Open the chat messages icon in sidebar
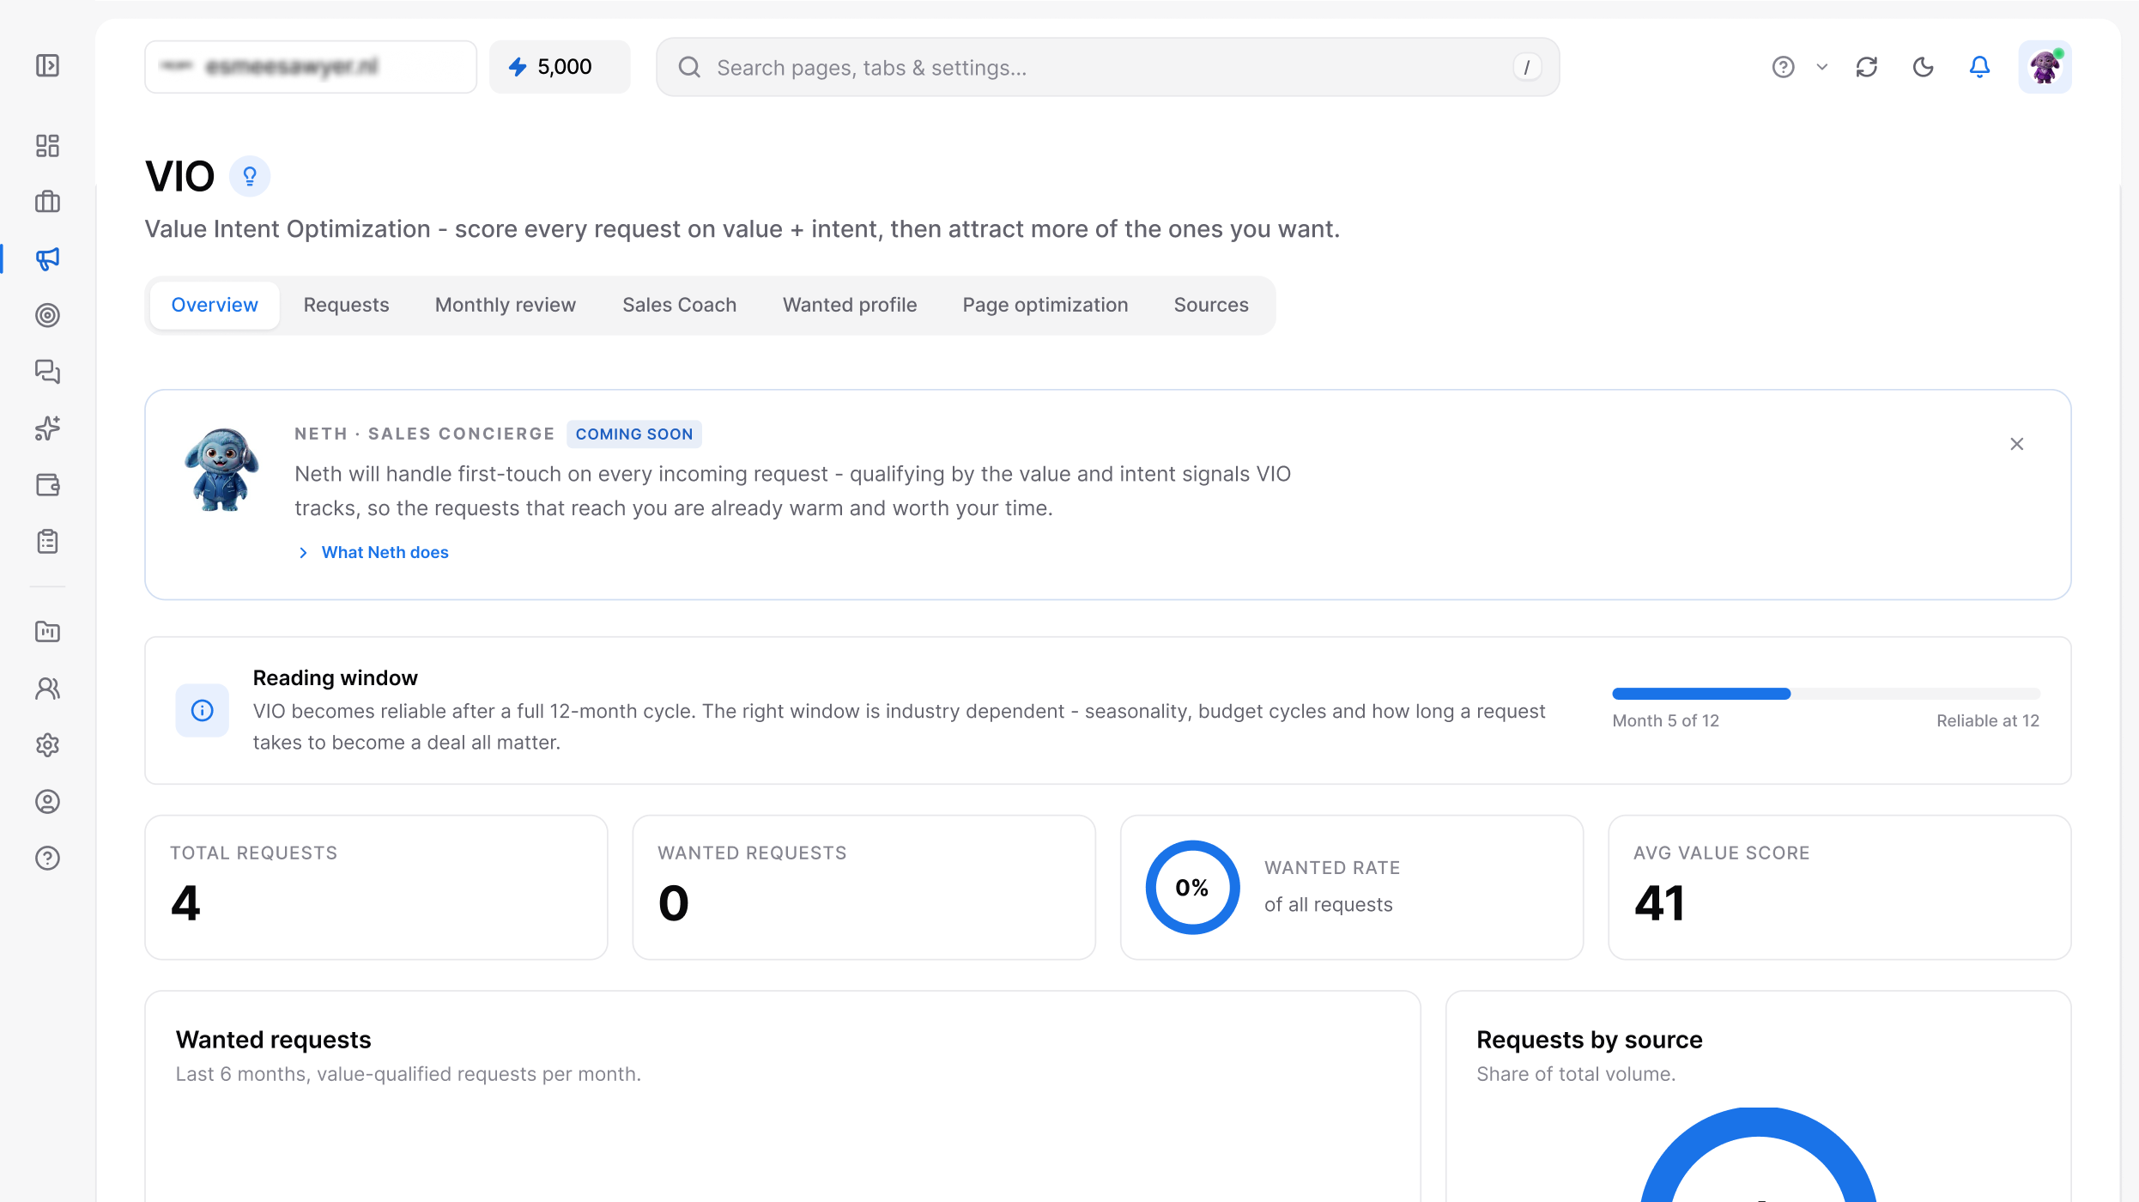Screen dimensions: 2139x1202 pyautogui.click(x=48, y=372)
